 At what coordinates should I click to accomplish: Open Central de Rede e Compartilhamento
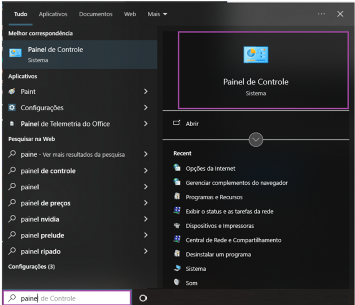234,240
